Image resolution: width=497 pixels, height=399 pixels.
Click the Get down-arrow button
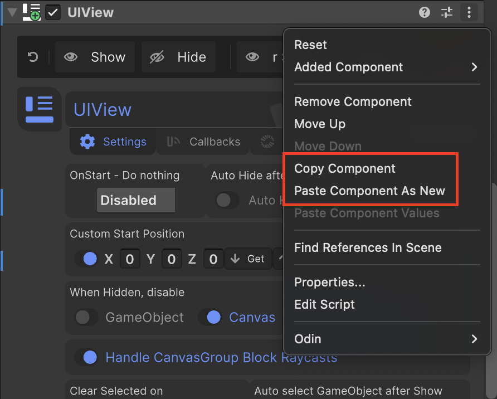[x=248, y=259]
